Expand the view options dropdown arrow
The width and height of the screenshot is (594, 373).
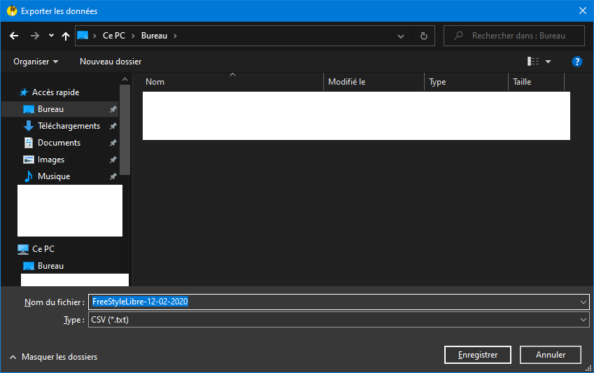point(549,62)
